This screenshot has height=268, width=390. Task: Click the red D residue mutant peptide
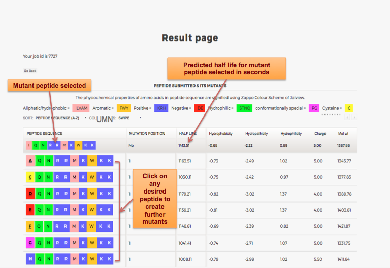pyautogui.click(x=30, y=194)
